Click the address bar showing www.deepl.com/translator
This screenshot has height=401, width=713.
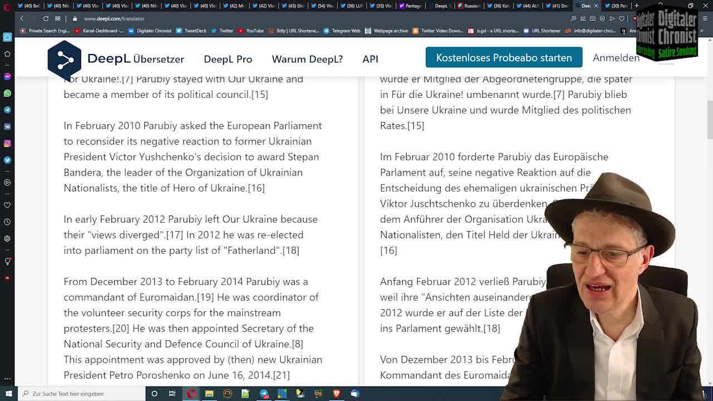114,18
